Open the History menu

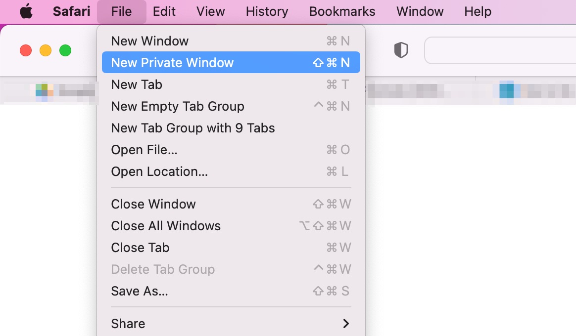coord(267,11)
